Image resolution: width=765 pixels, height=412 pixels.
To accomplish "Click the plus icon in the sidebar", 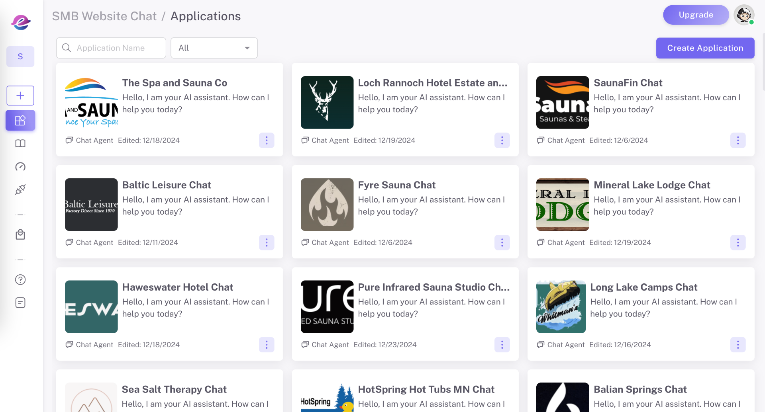I will [x=20, y=96].
